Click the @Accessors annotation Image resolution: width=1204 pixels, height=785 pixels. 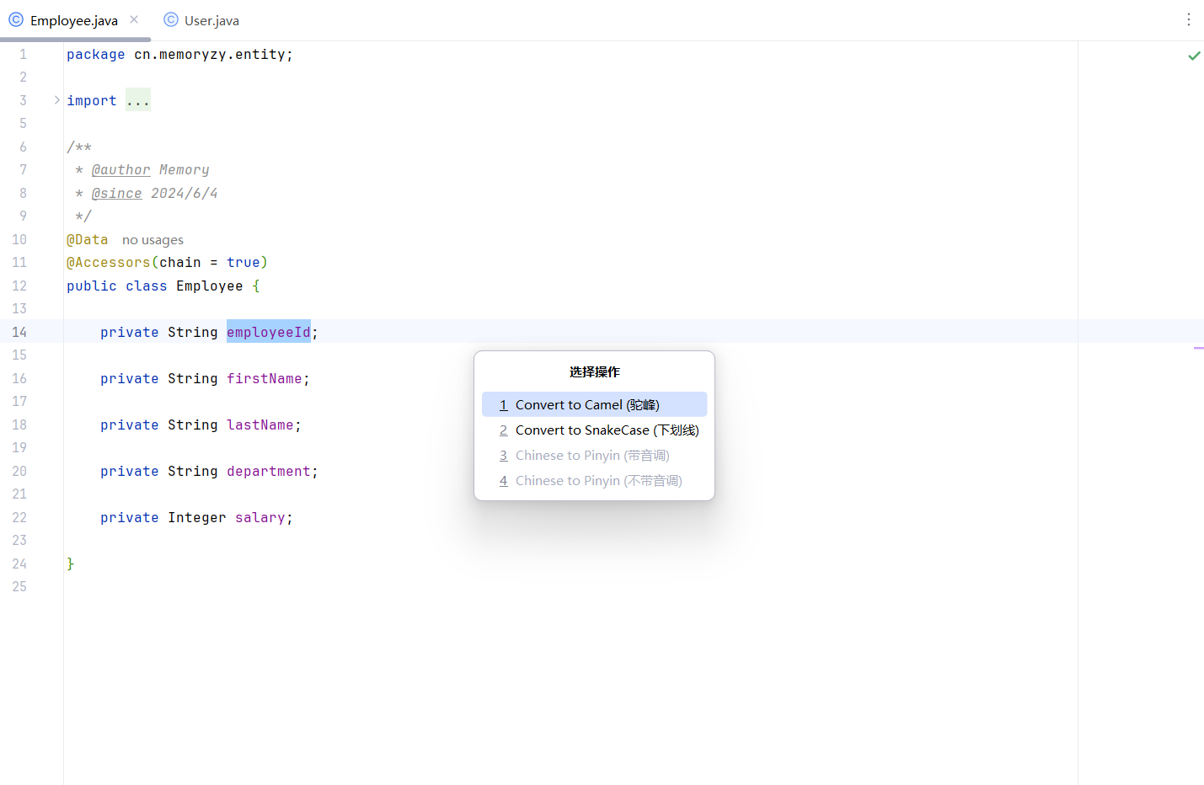click(x=109, y=262)
